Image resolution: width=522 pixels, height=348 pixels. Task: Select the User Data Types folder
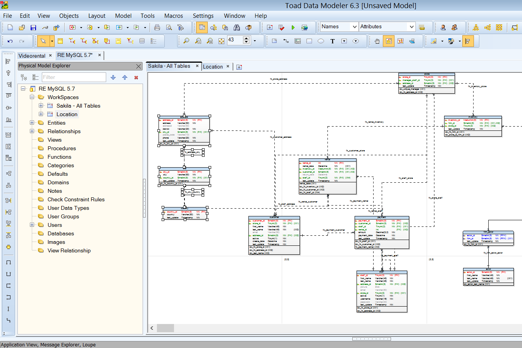[68, 208]
